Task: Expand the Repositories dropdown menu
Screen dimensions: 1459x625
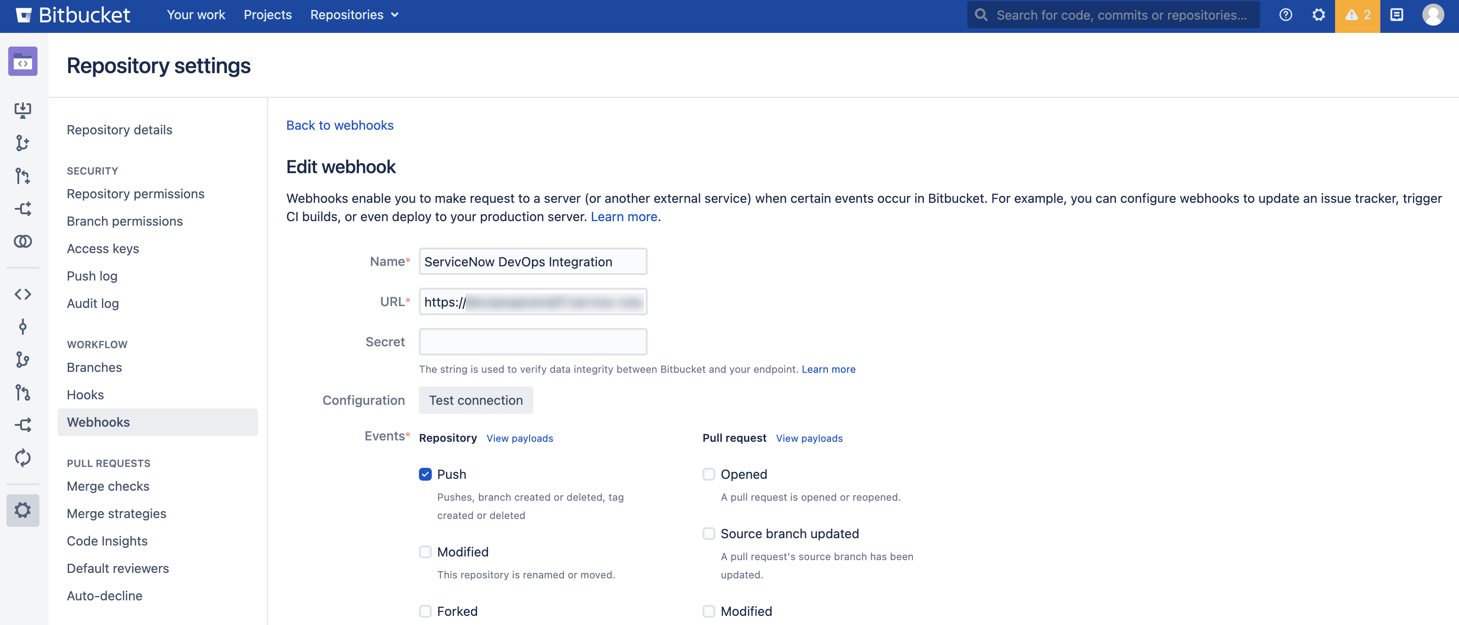Action: click(354, 15)
